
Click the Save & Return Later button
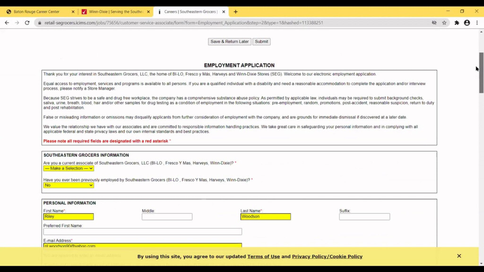coord(230,42)
